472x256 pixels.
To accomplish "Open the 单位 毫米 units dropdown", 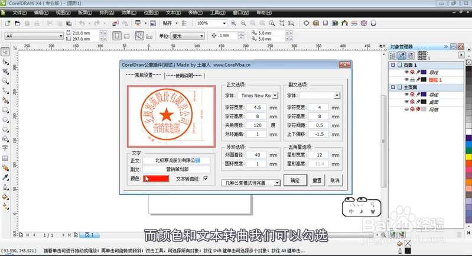I will click(x=201, y=36).
